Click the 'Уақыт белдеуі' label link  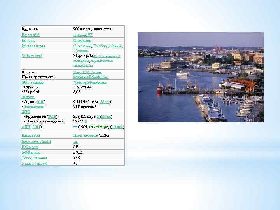pyautogui.click(x=35, y=163)
